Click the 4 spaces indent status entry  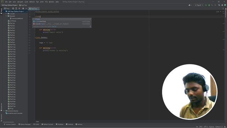(x=211, y=127)
